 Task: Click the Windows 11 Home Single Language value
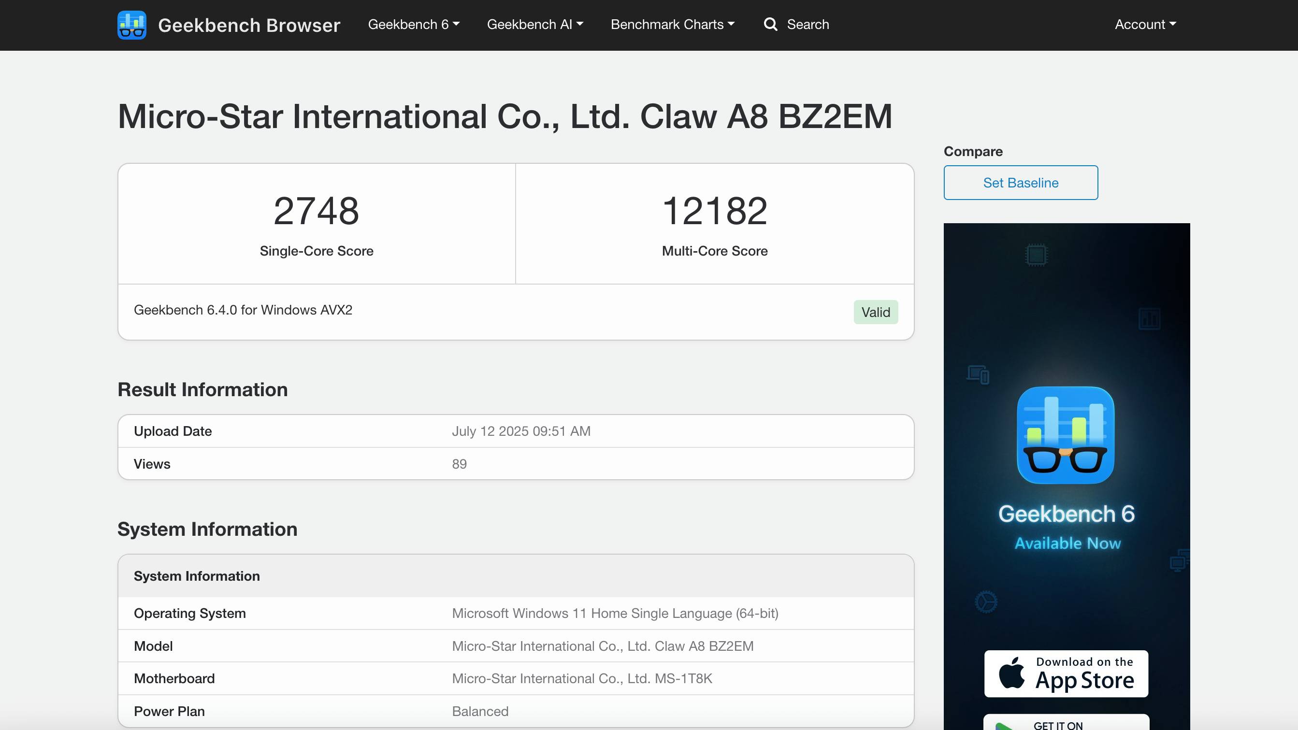click(615, 613)
